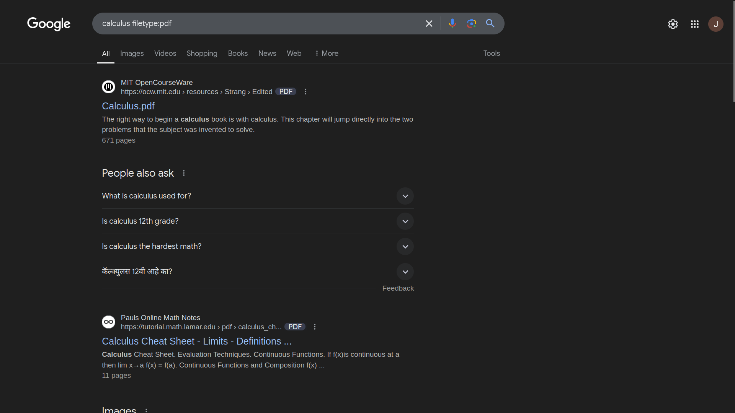Expand "What is calculus used for?"
The height and width of the screenshot is (413, 735).
pyautogui.click(x=405, y=196)
